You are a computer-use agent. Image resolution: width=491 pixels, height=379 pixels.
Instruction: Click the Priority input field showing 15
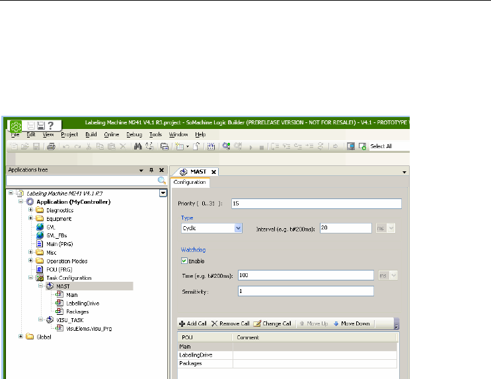pos(317,204)
